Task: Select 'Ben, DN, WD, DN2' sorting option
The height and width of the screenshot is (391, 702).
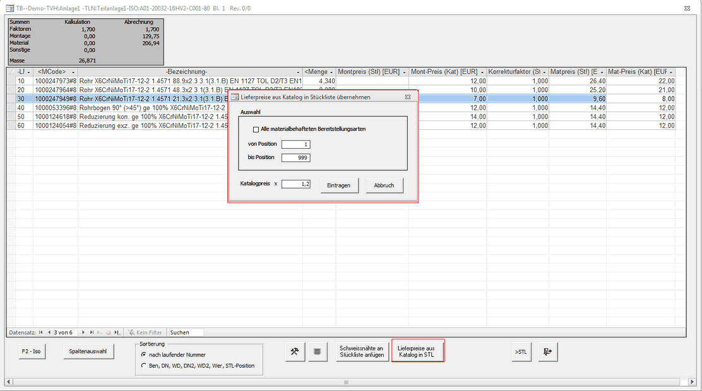Action: pyautogui.click(x=144, y=366)
